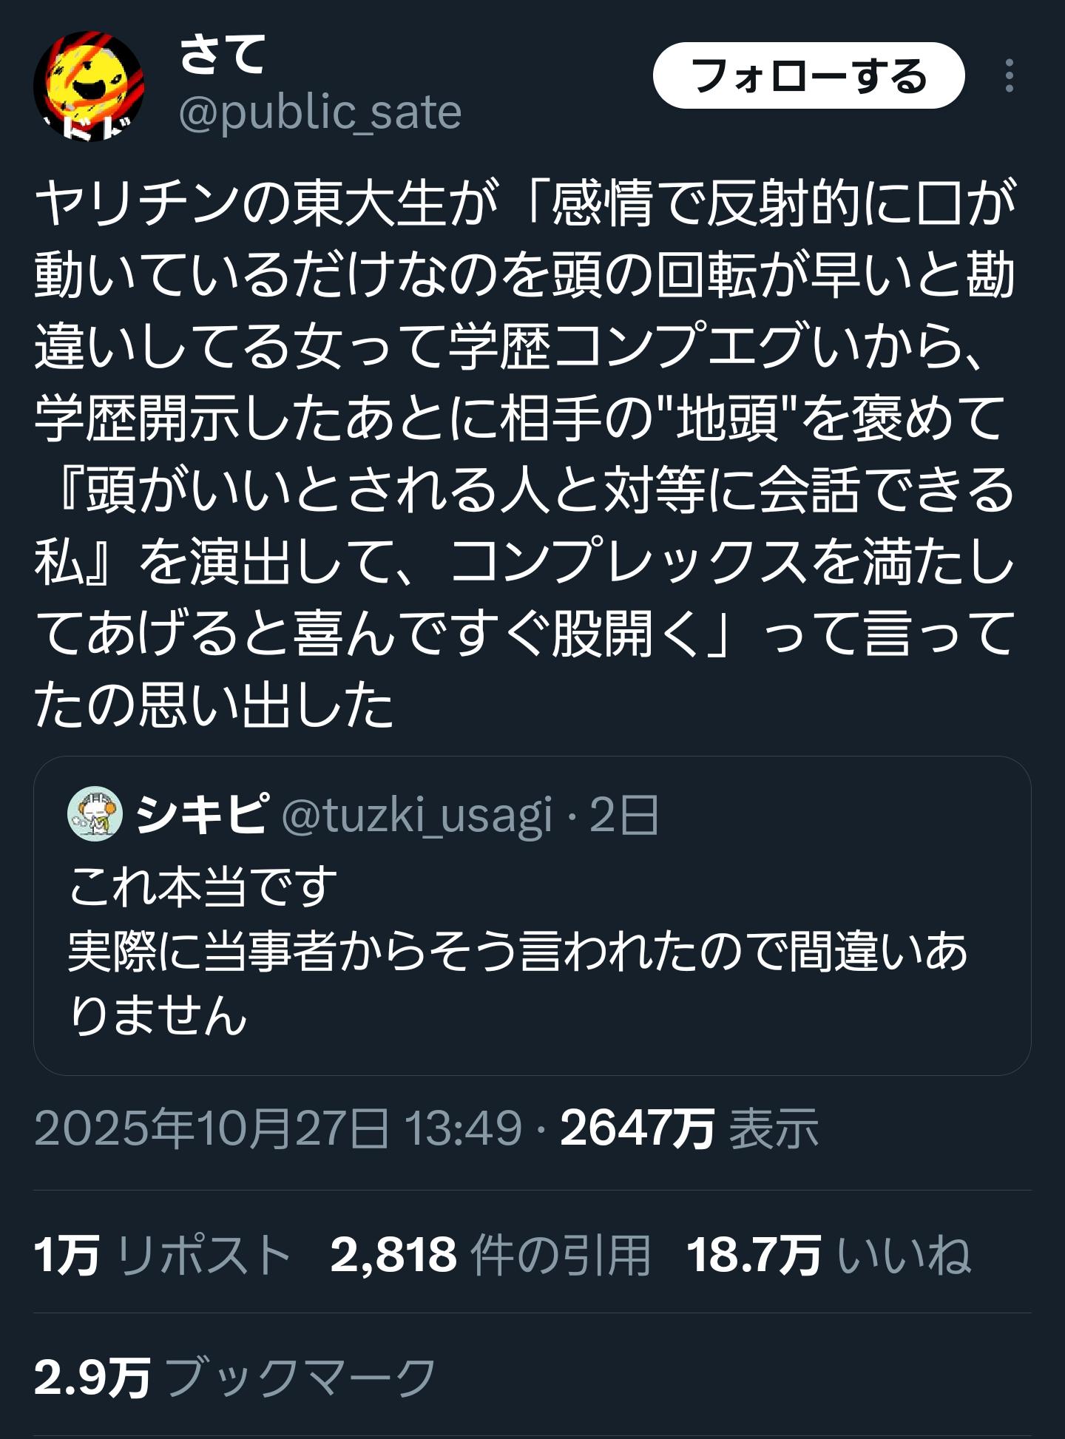Open さて's profile avatar picture
The image size is (1065, 1439).
coord(88,86)
